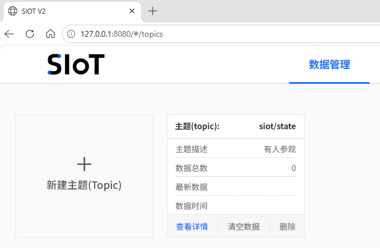Image resolution: width=380 pixels, height=248 pixels.
Task: View site information icon in address bar
Action: (x=71, y=34)
